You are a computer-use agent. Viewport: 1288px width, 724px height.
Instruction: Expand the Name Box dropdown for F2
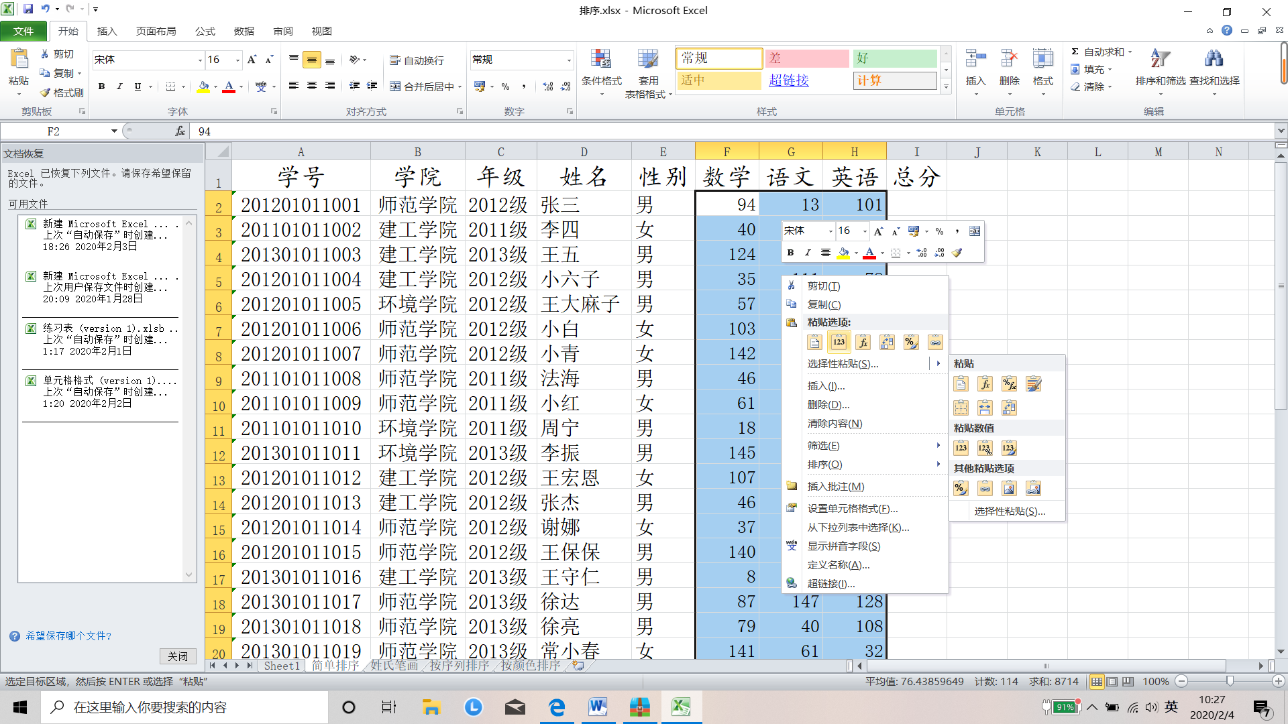pyautogui.click(x=114, y=131)
